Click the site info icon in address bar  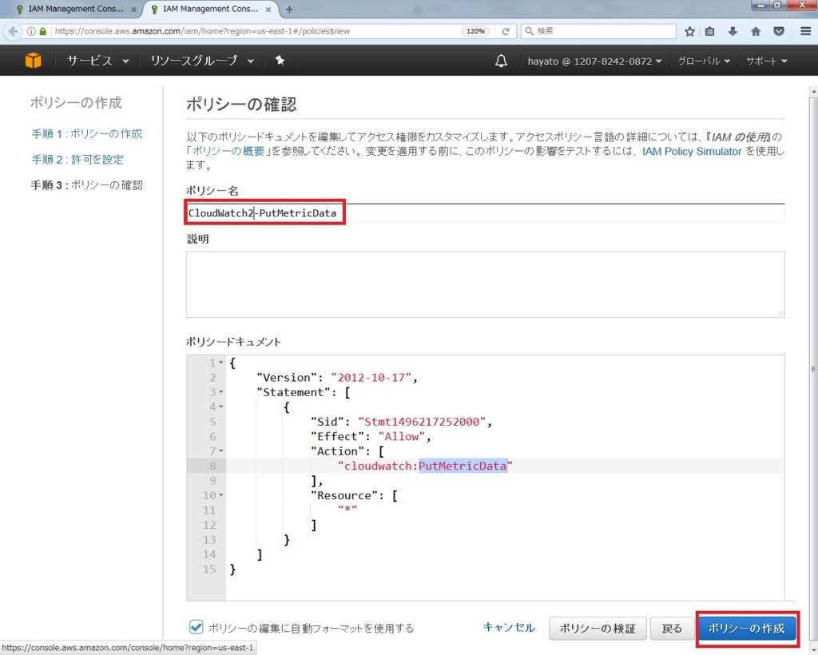[31, 31]
